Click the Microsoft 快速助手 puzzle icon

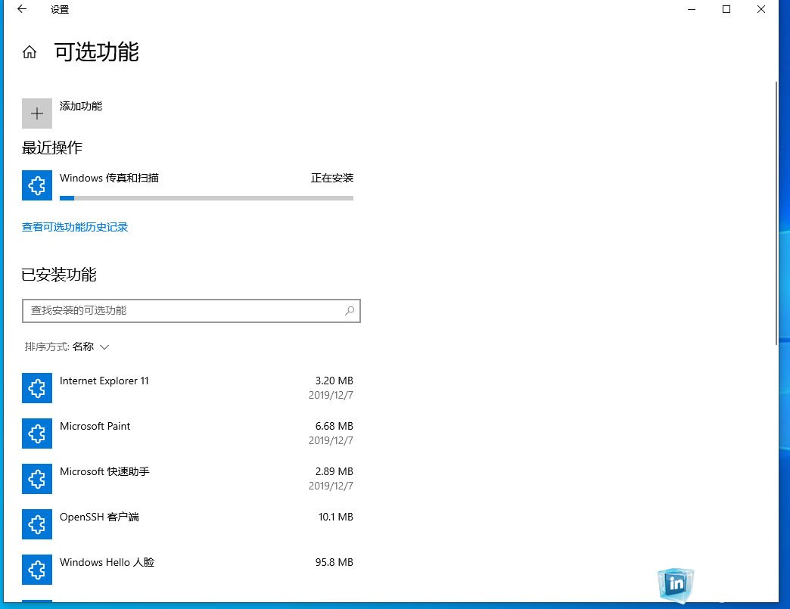37,479
